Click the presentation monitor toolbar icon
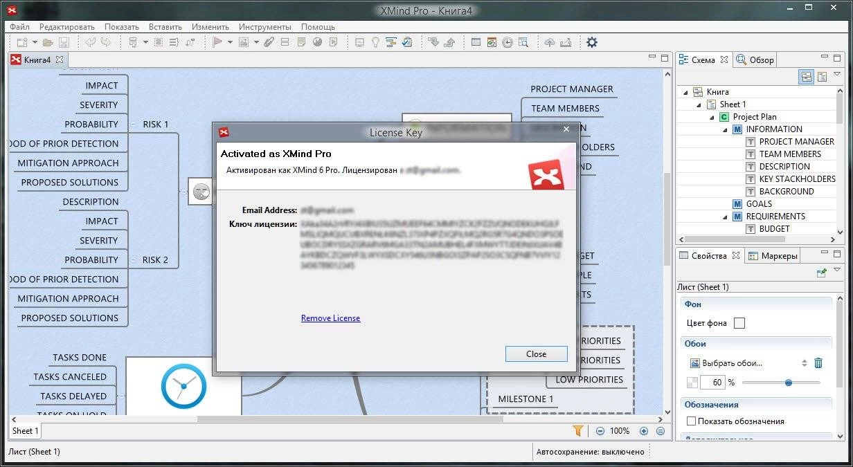This screenshot has height=467, width=853. [x=359, y=42]
